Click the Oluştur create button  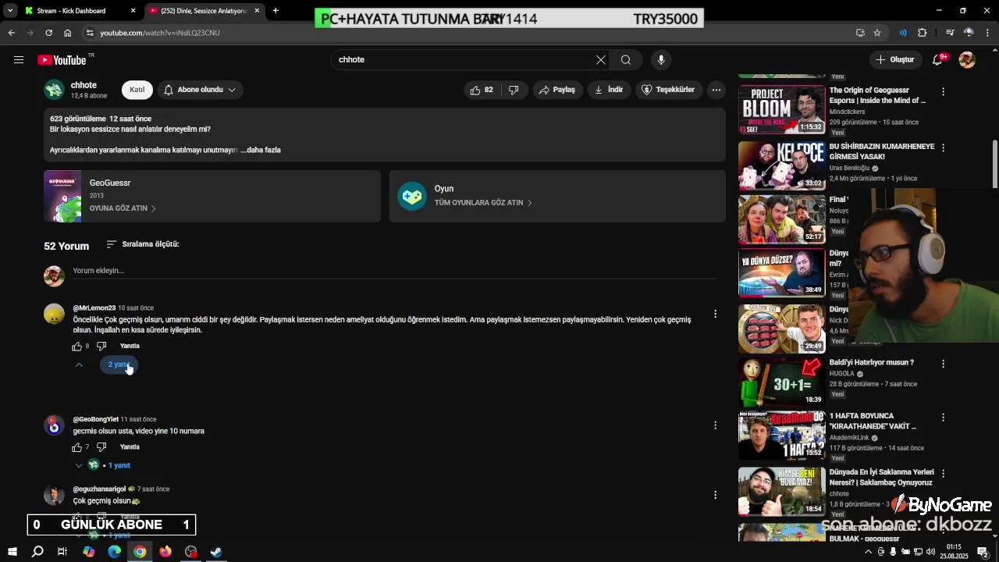pos(894,60)
